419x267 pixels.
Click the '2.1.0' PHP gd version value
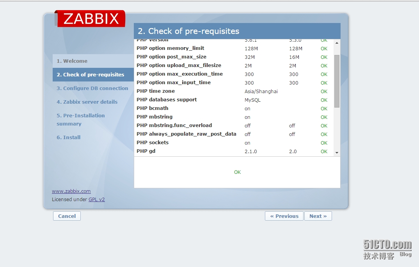point(250,151)
